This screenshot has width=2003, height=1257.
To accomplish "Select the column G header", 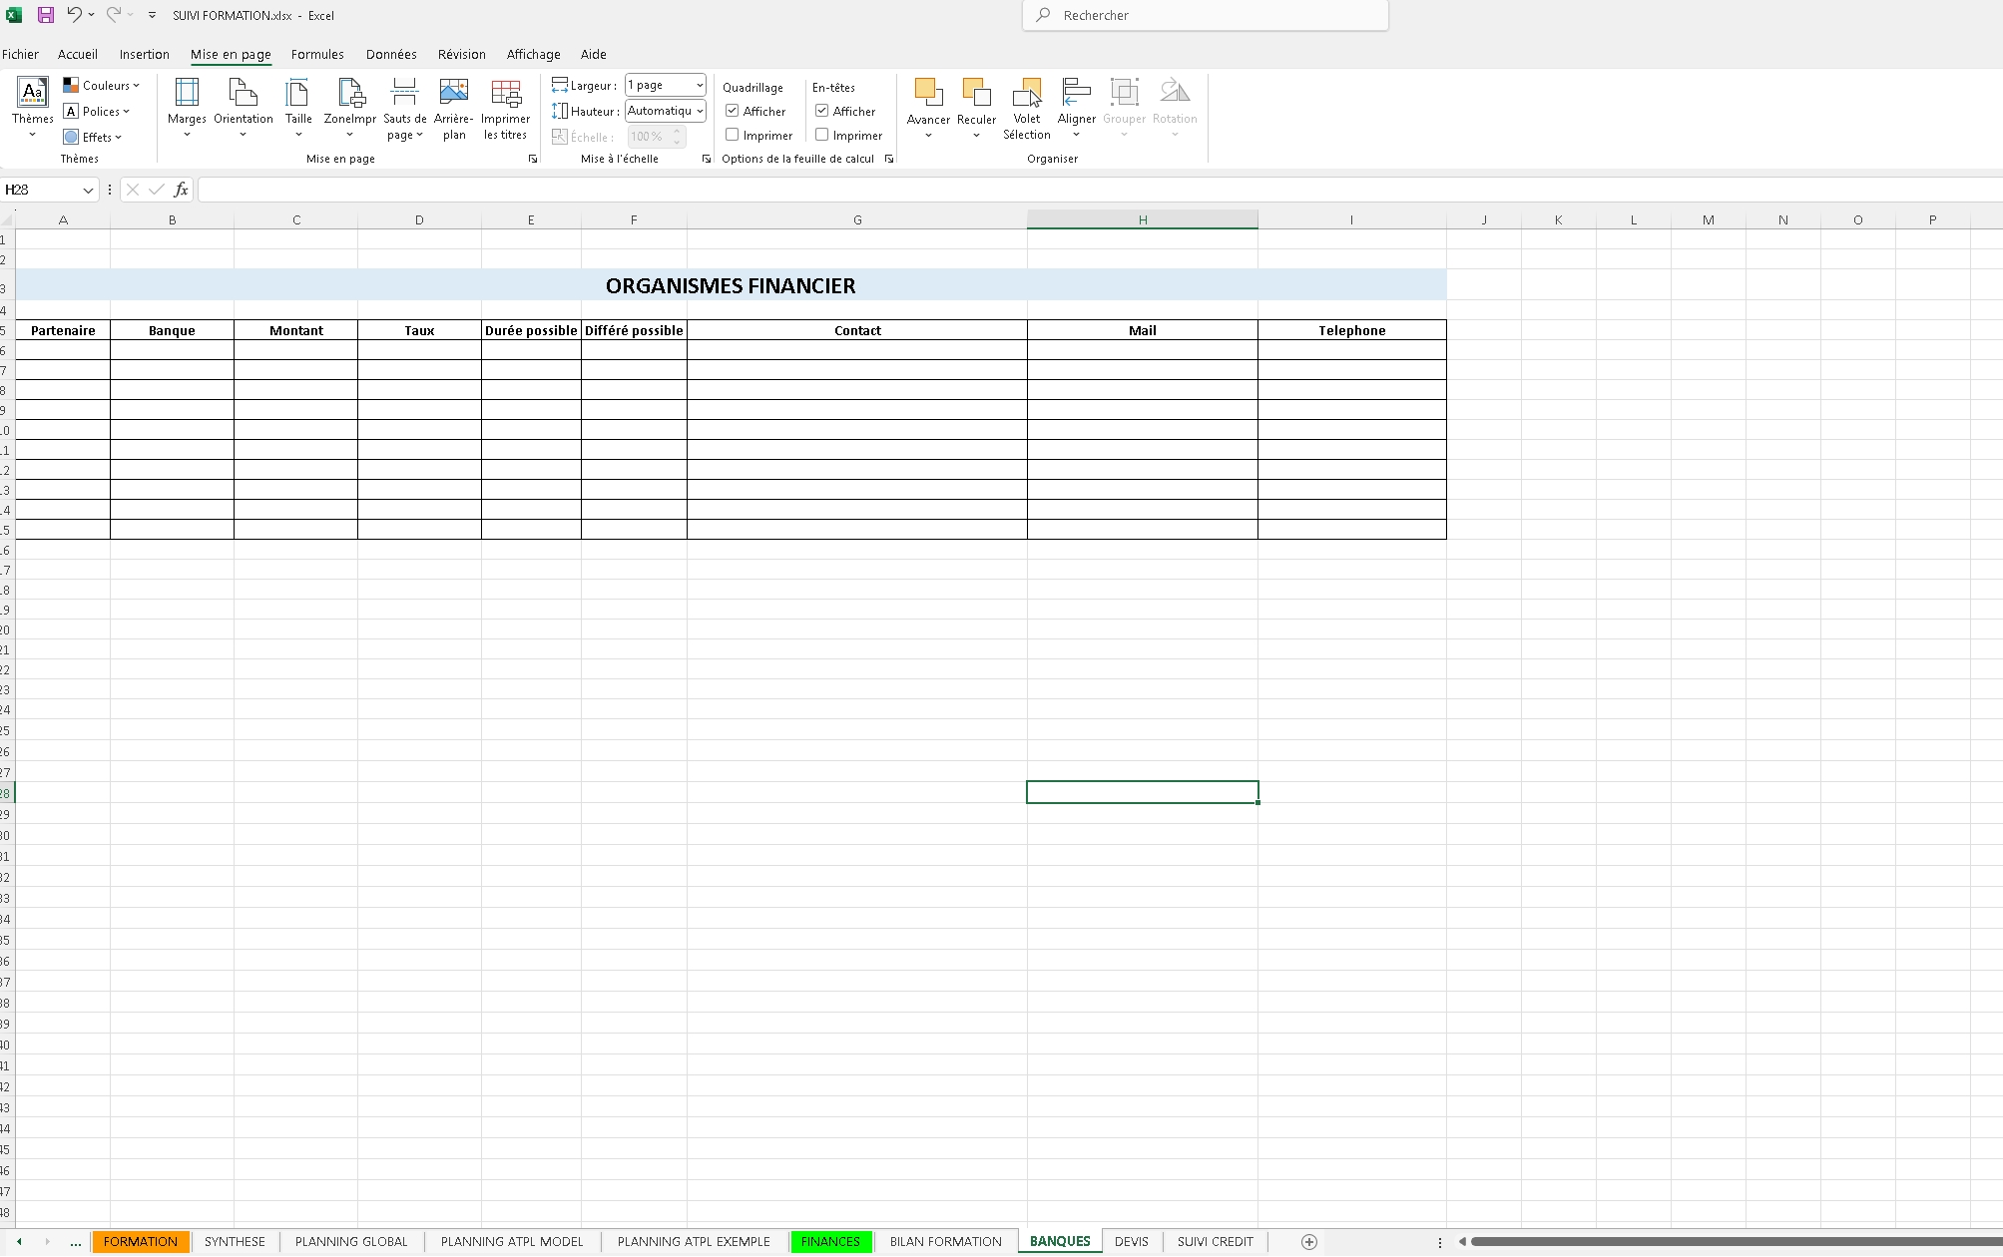I will click(857, 219).
